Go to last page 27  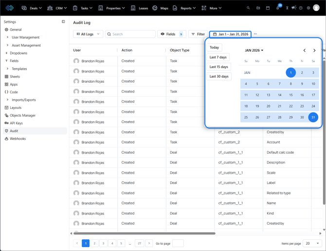pos(139,243)
